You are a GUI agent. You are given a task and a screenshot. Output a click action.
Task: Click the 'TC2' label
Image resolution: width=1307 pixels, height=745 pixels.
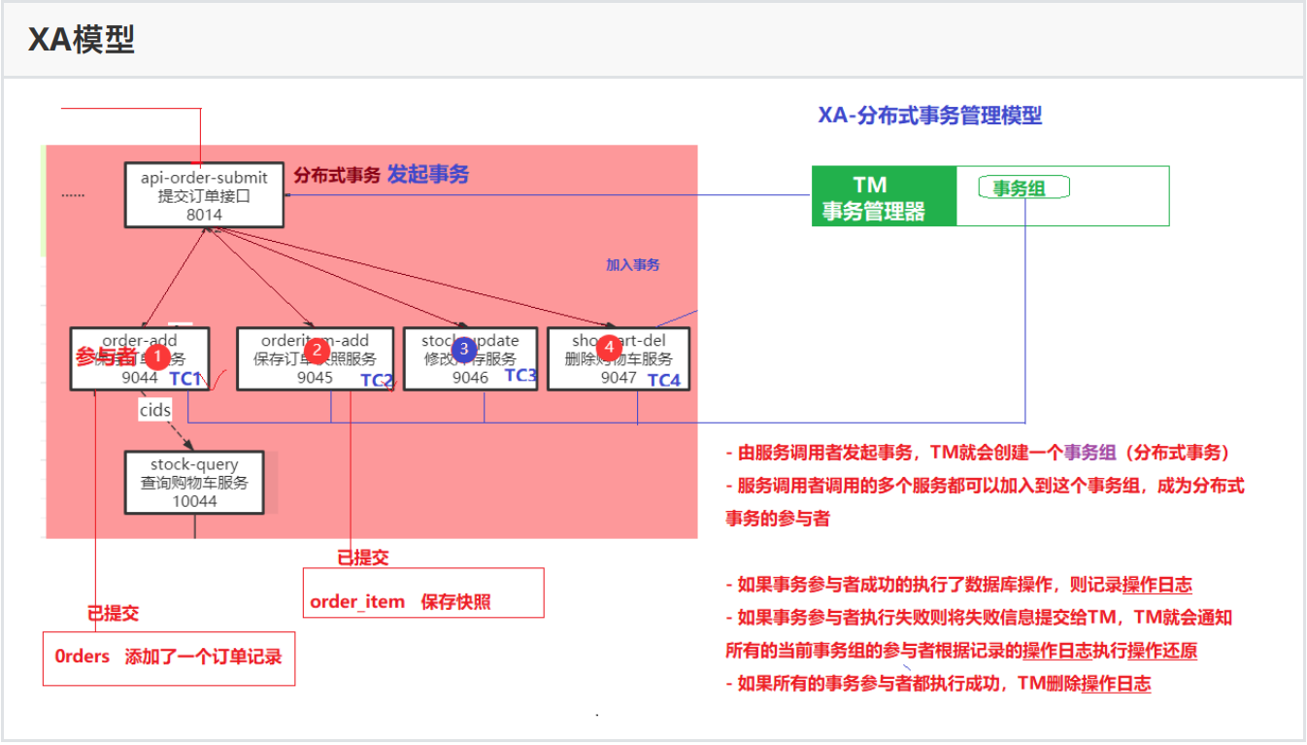377,380
